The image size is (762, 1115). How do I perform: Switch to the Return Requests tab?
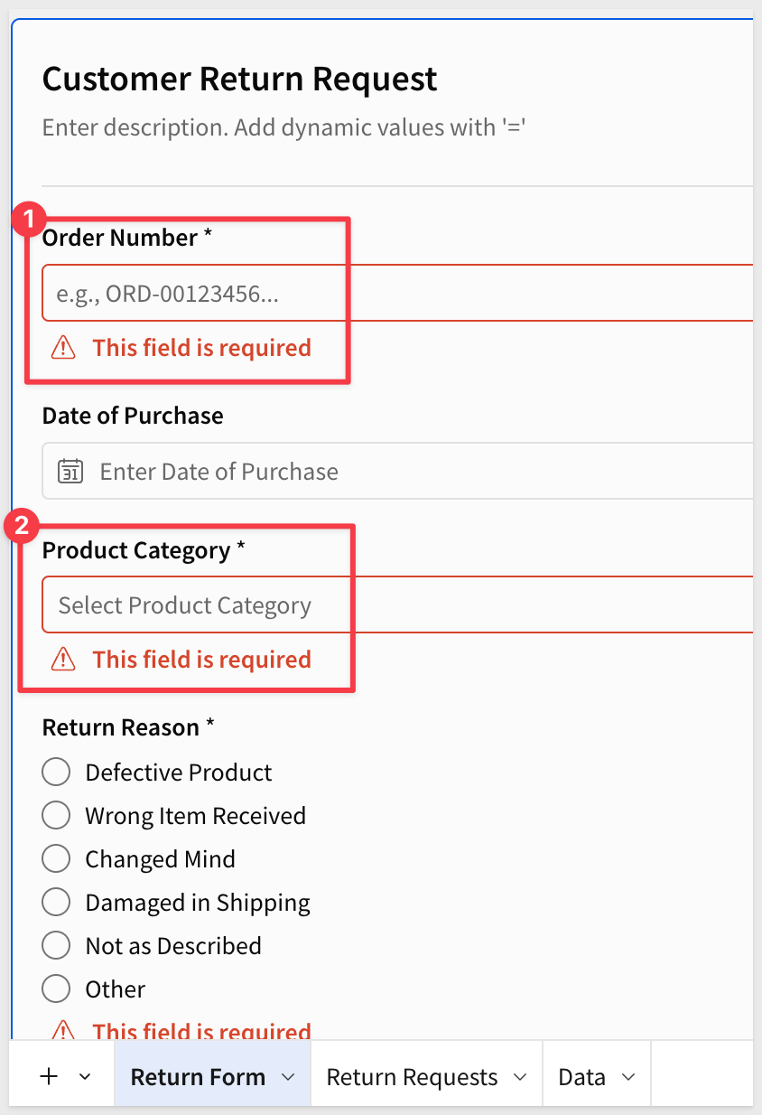[412, 1077]
